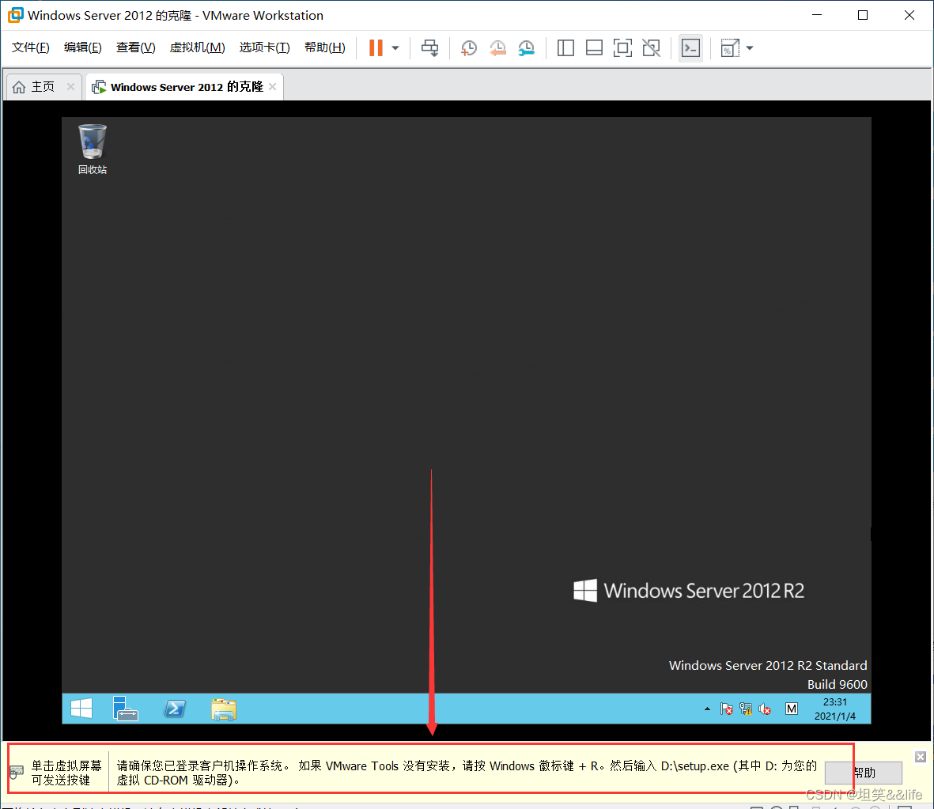Take a snapshot of the virtual machine
The width and height of the screenshot is (934, 809).
[469, 48]
